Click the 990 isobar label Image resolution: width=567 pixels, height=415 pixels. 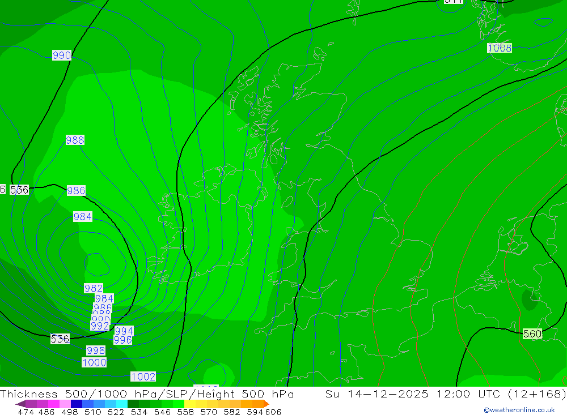pos(62,55)
